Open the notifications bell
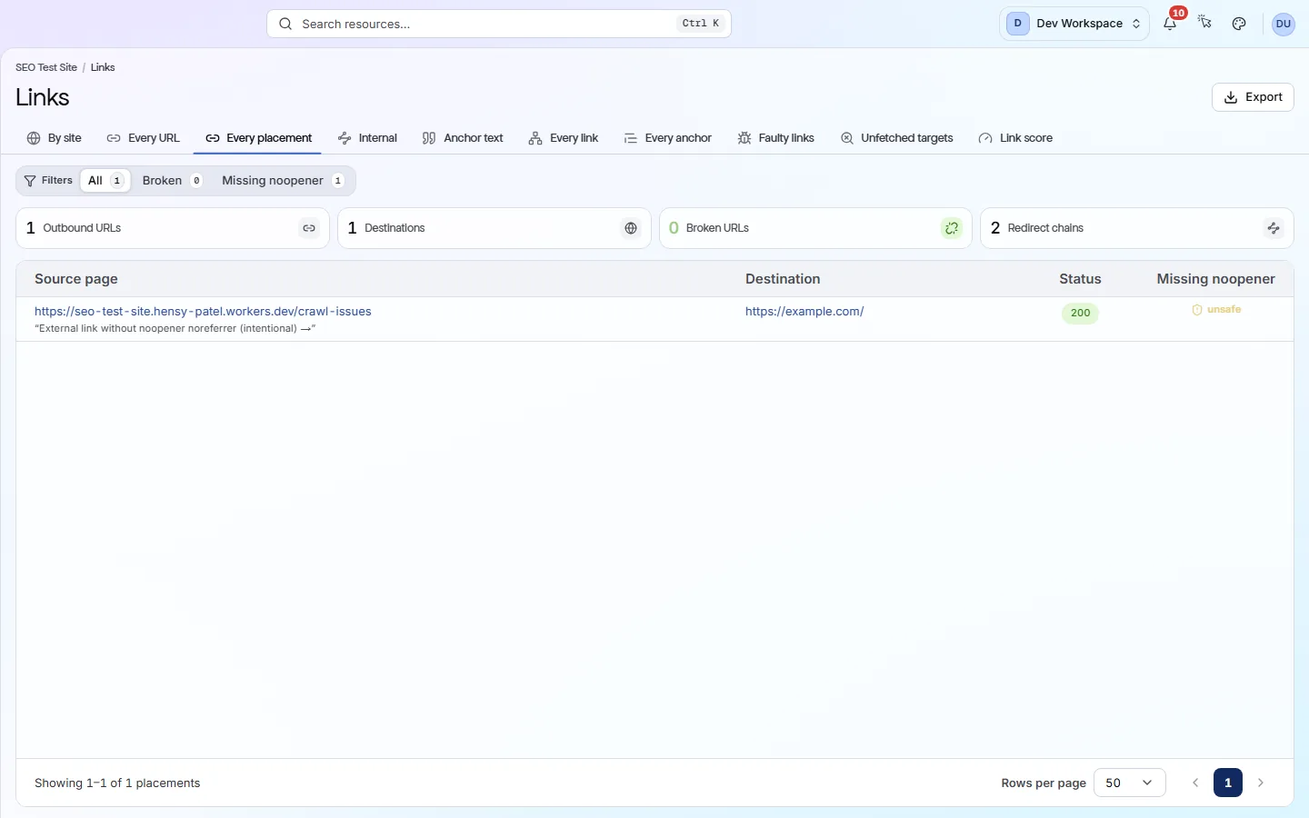 point(1170,24)
